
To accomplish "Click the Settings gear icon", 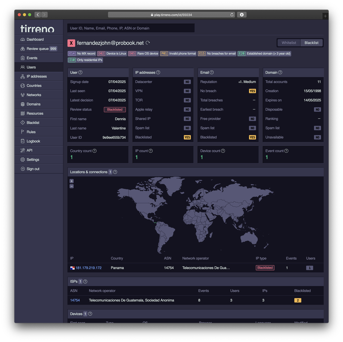I will (x=22, y=159).
